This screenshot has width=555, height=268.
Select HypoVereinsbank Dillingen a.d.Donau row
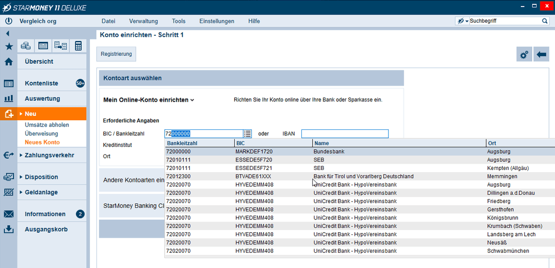pyautogui.click(x=360, y=193)
